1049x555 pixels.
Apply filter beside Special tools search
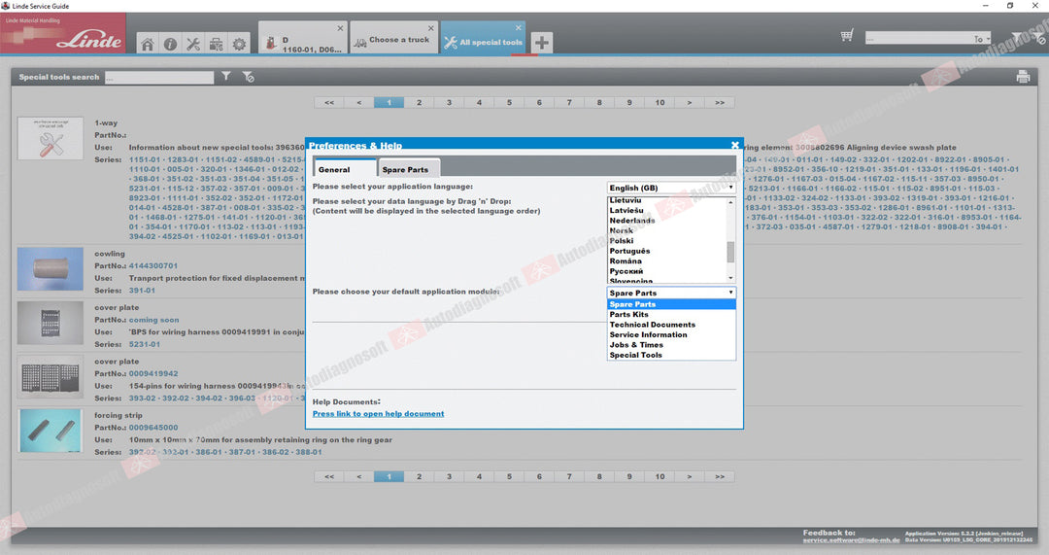[x=226, y=77]
